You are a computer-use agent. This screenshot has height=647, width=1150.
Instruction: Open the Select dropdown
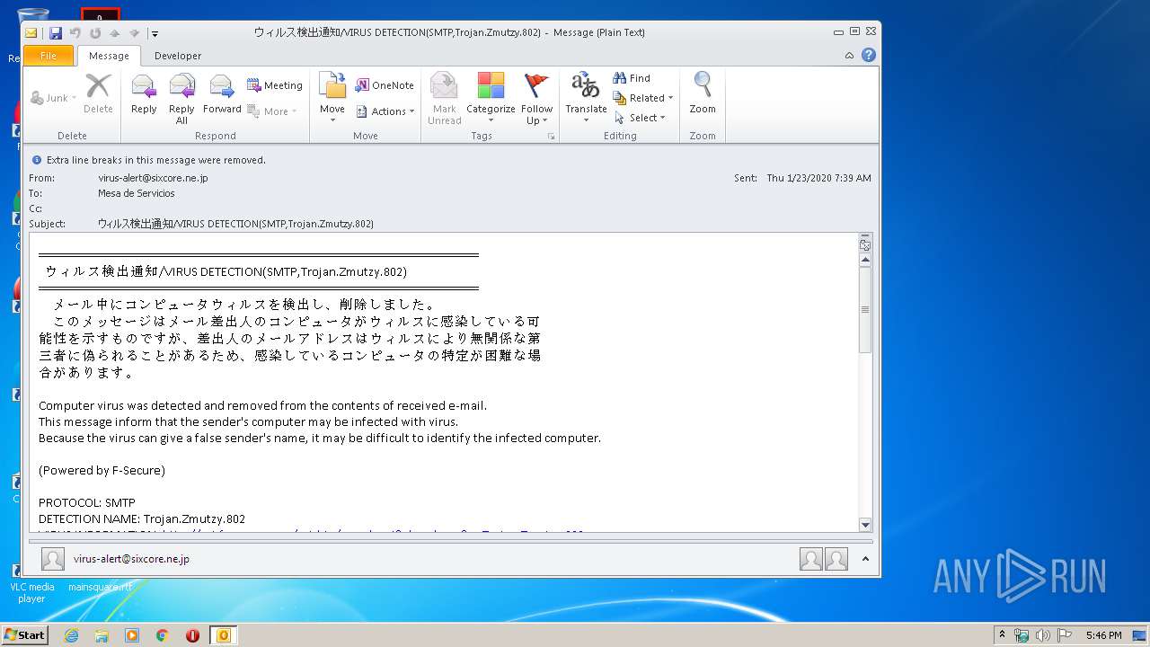[640, 118]
